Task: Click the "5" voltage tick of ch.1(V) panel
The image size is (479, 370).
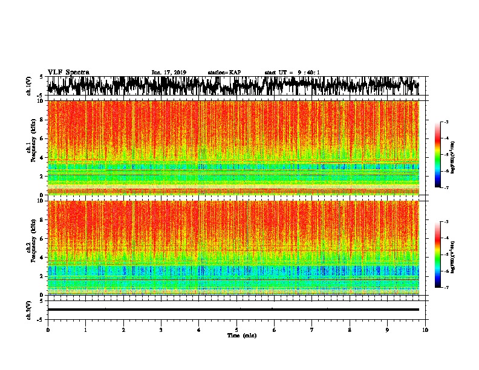Action: [x=41, y=77]
